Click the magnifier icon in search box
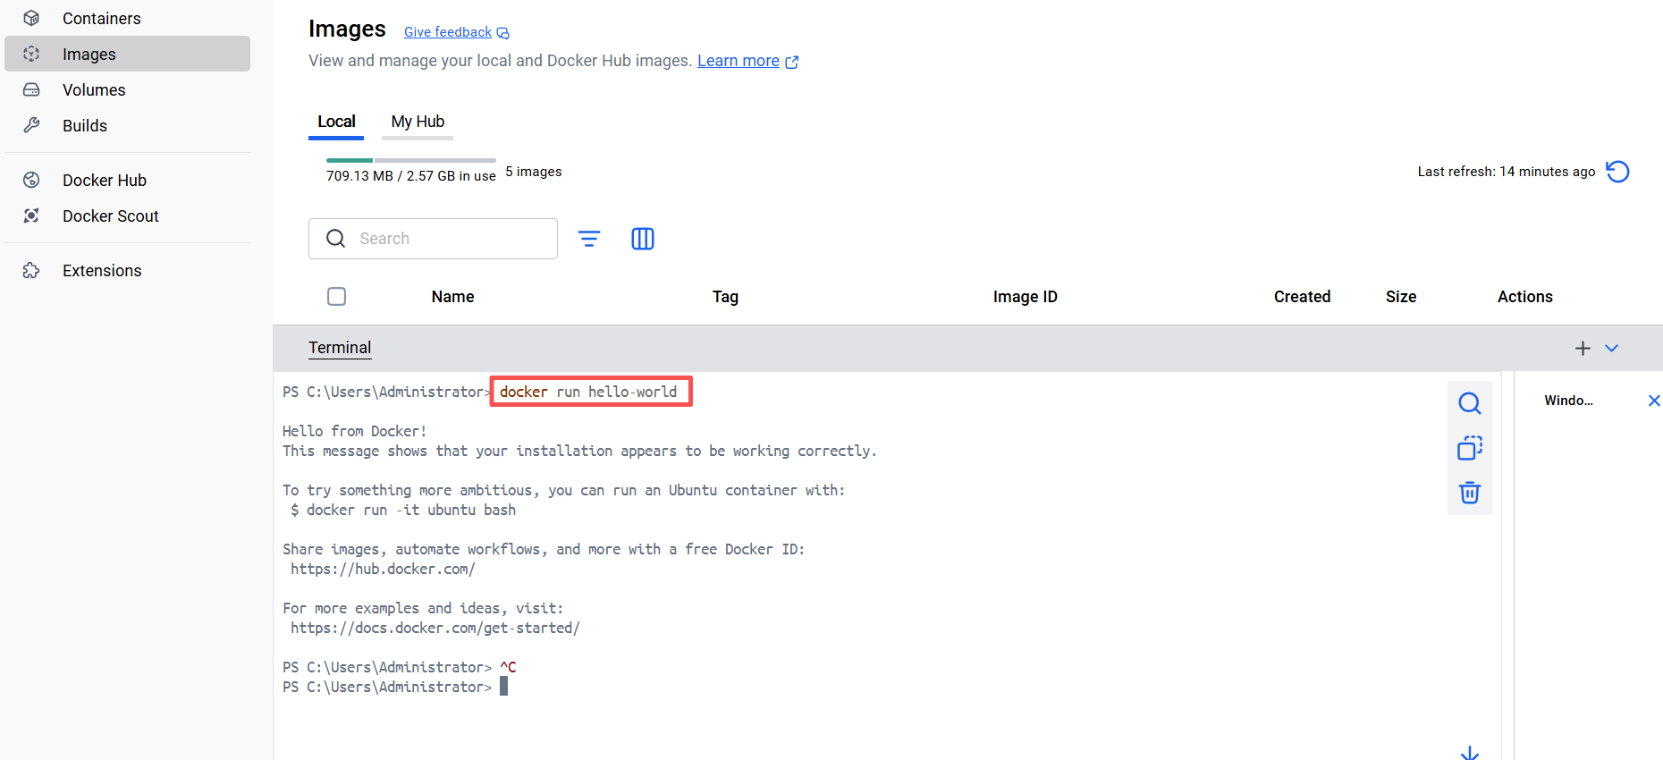The height and width of the screenshot is (760, 1663). [336, 239]
